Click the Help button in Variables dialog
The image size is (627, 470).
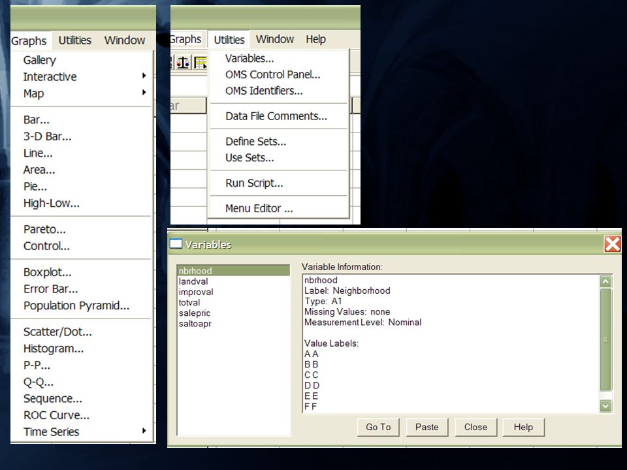[523, 427]
